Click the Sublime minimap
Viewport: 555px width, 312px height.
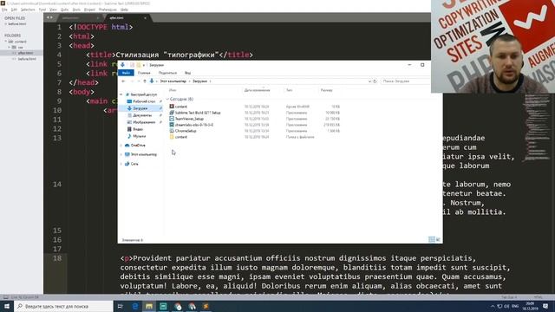538,127
